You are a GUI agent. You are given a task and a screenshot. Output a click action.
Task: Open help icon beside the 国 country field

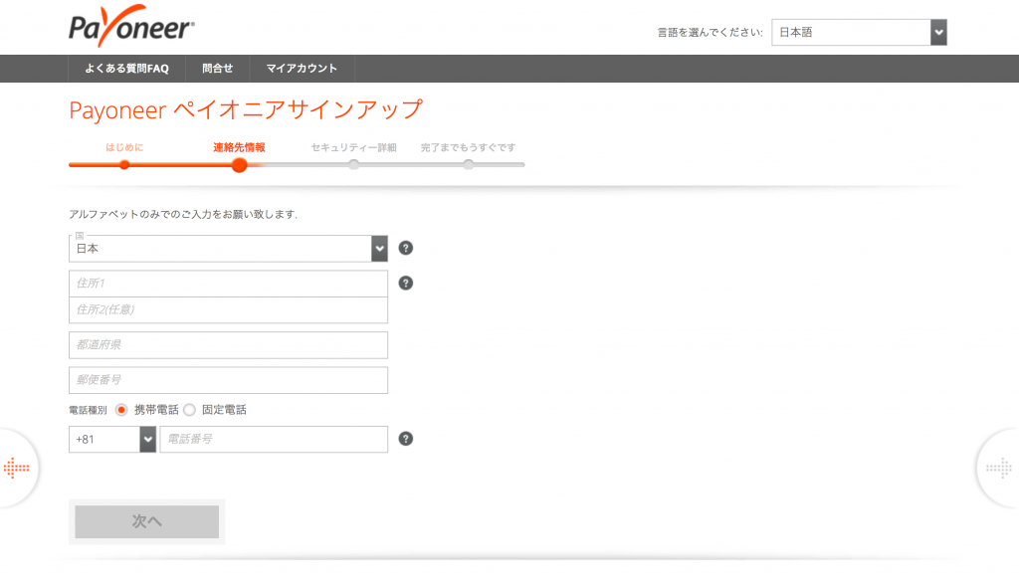click(x=406, y=249)
